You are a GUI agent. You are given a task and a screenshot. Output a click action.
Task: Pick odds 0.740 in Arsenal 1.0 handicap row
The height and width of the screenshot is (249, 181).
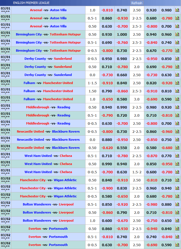point(122,10)
